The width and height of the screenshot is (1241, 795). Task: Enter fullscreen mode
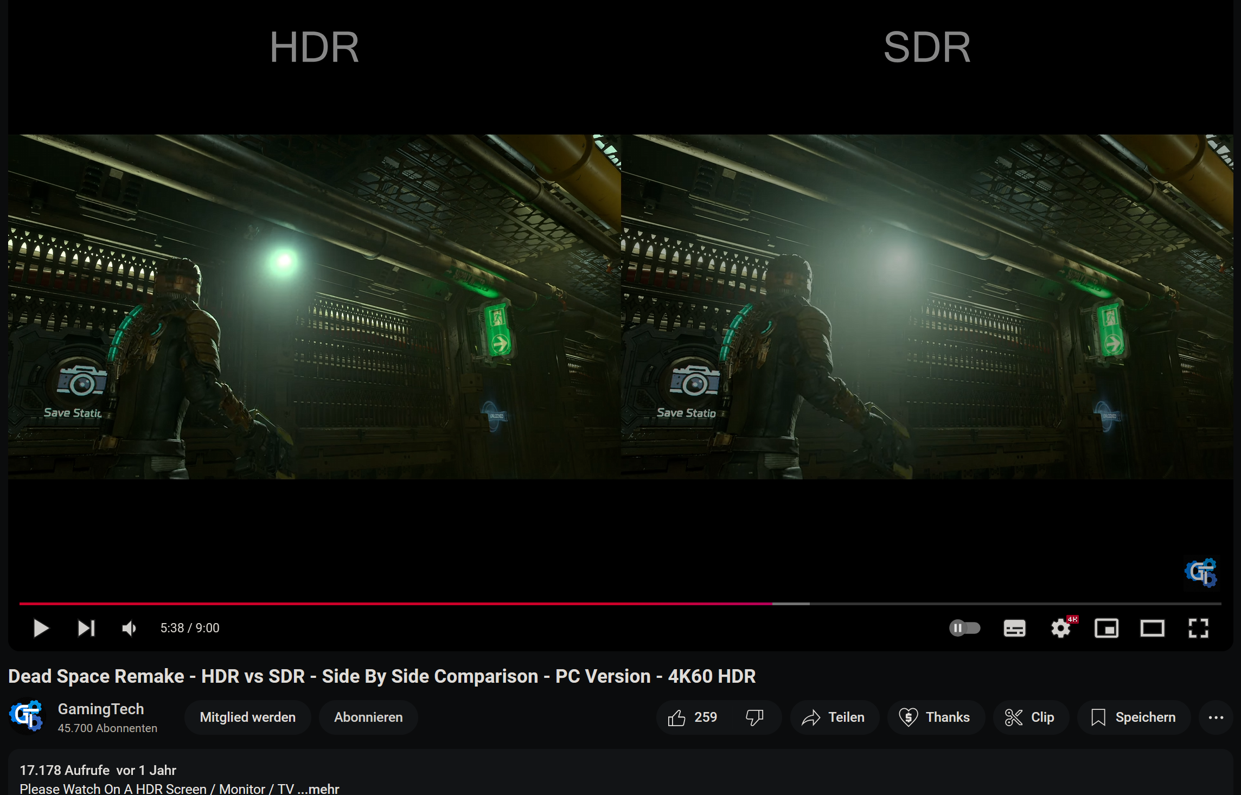1199,628
